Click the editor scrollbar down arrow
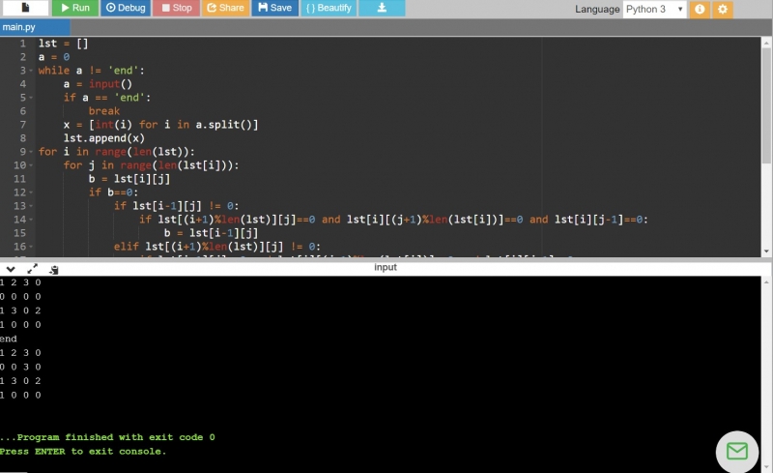 coord(766,251)
